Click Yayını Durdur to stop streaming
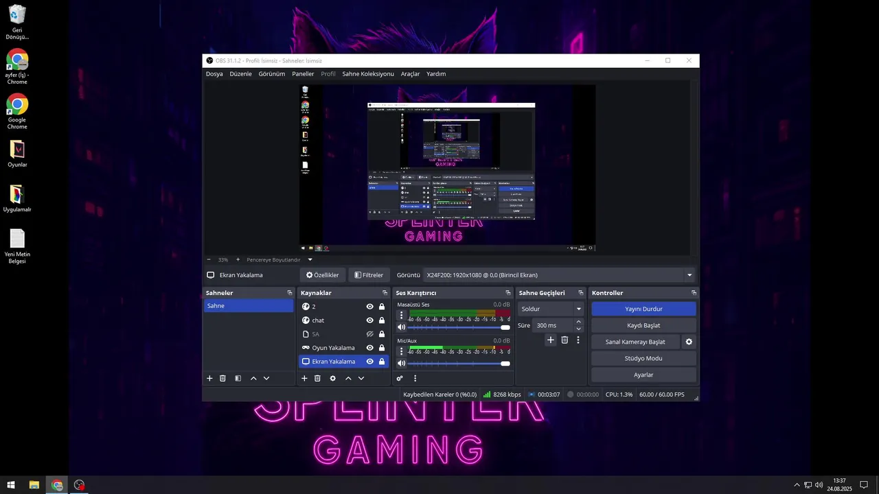Viewport: 879px width, 494px height. (643, 309)
